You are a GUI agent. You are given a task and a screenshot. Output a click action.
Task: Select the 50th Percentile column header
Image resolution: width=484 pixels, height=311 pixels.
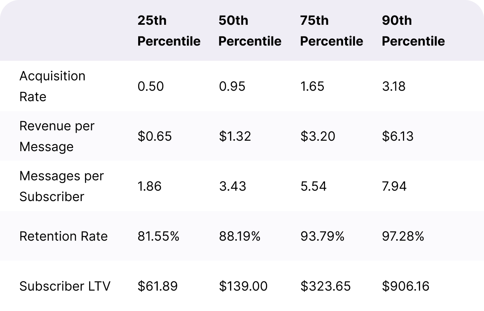pyautogui.click(x=250, y=31)
